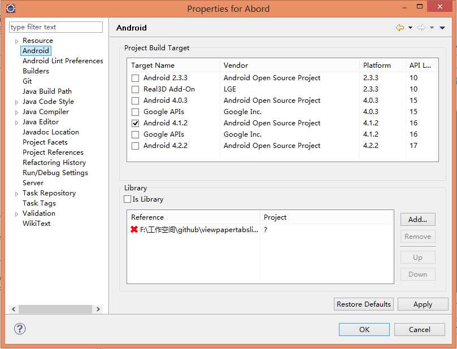This screenshot has width=457, height=349.
Task: Open the Project References page
Action: (53, 152)
